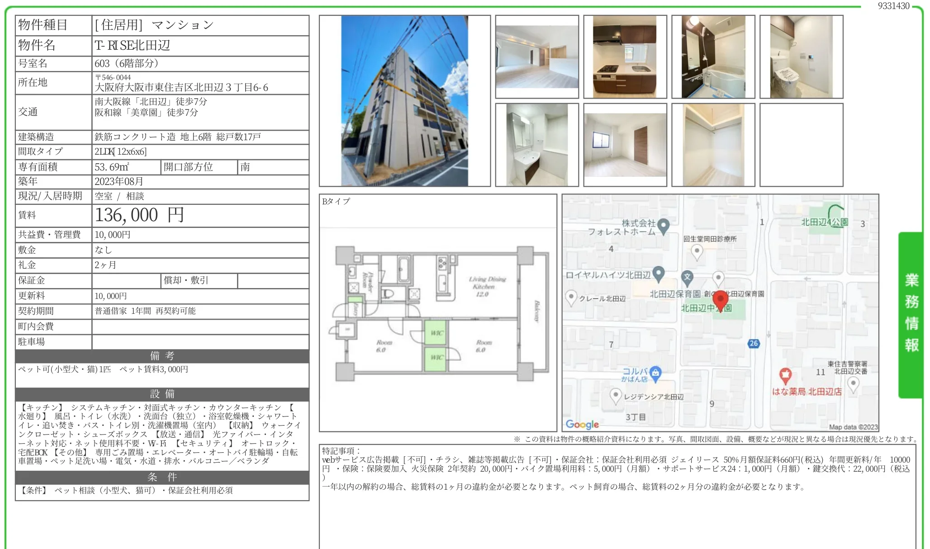930x549 pixels.
Task: Click the ロイヤルハイツ北田辺 map marker
Action: [x=659, y=273]
